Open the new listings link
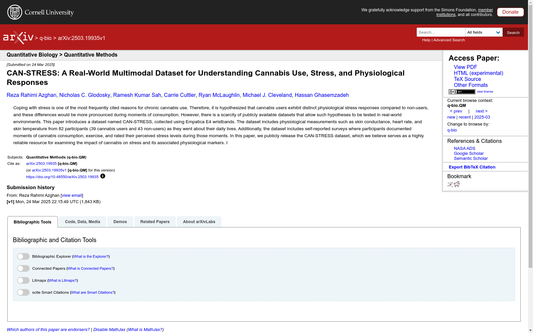 [451, 117]
